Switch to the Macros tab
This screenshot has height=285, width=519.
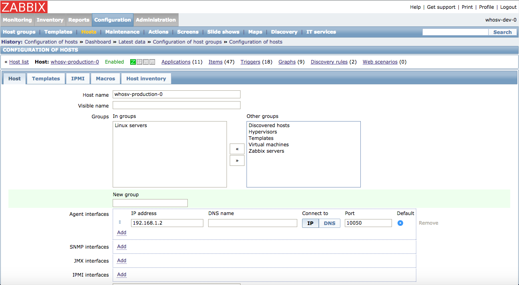click(x=105, y=79)
